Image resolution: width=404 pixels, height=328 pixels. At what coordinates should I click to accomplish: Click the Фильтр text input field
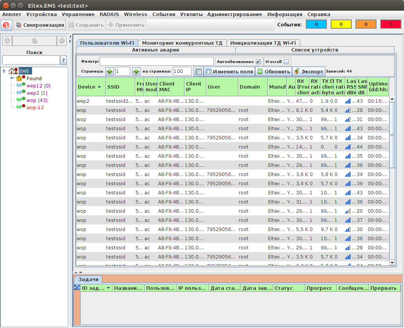click(x=157, y=61)
